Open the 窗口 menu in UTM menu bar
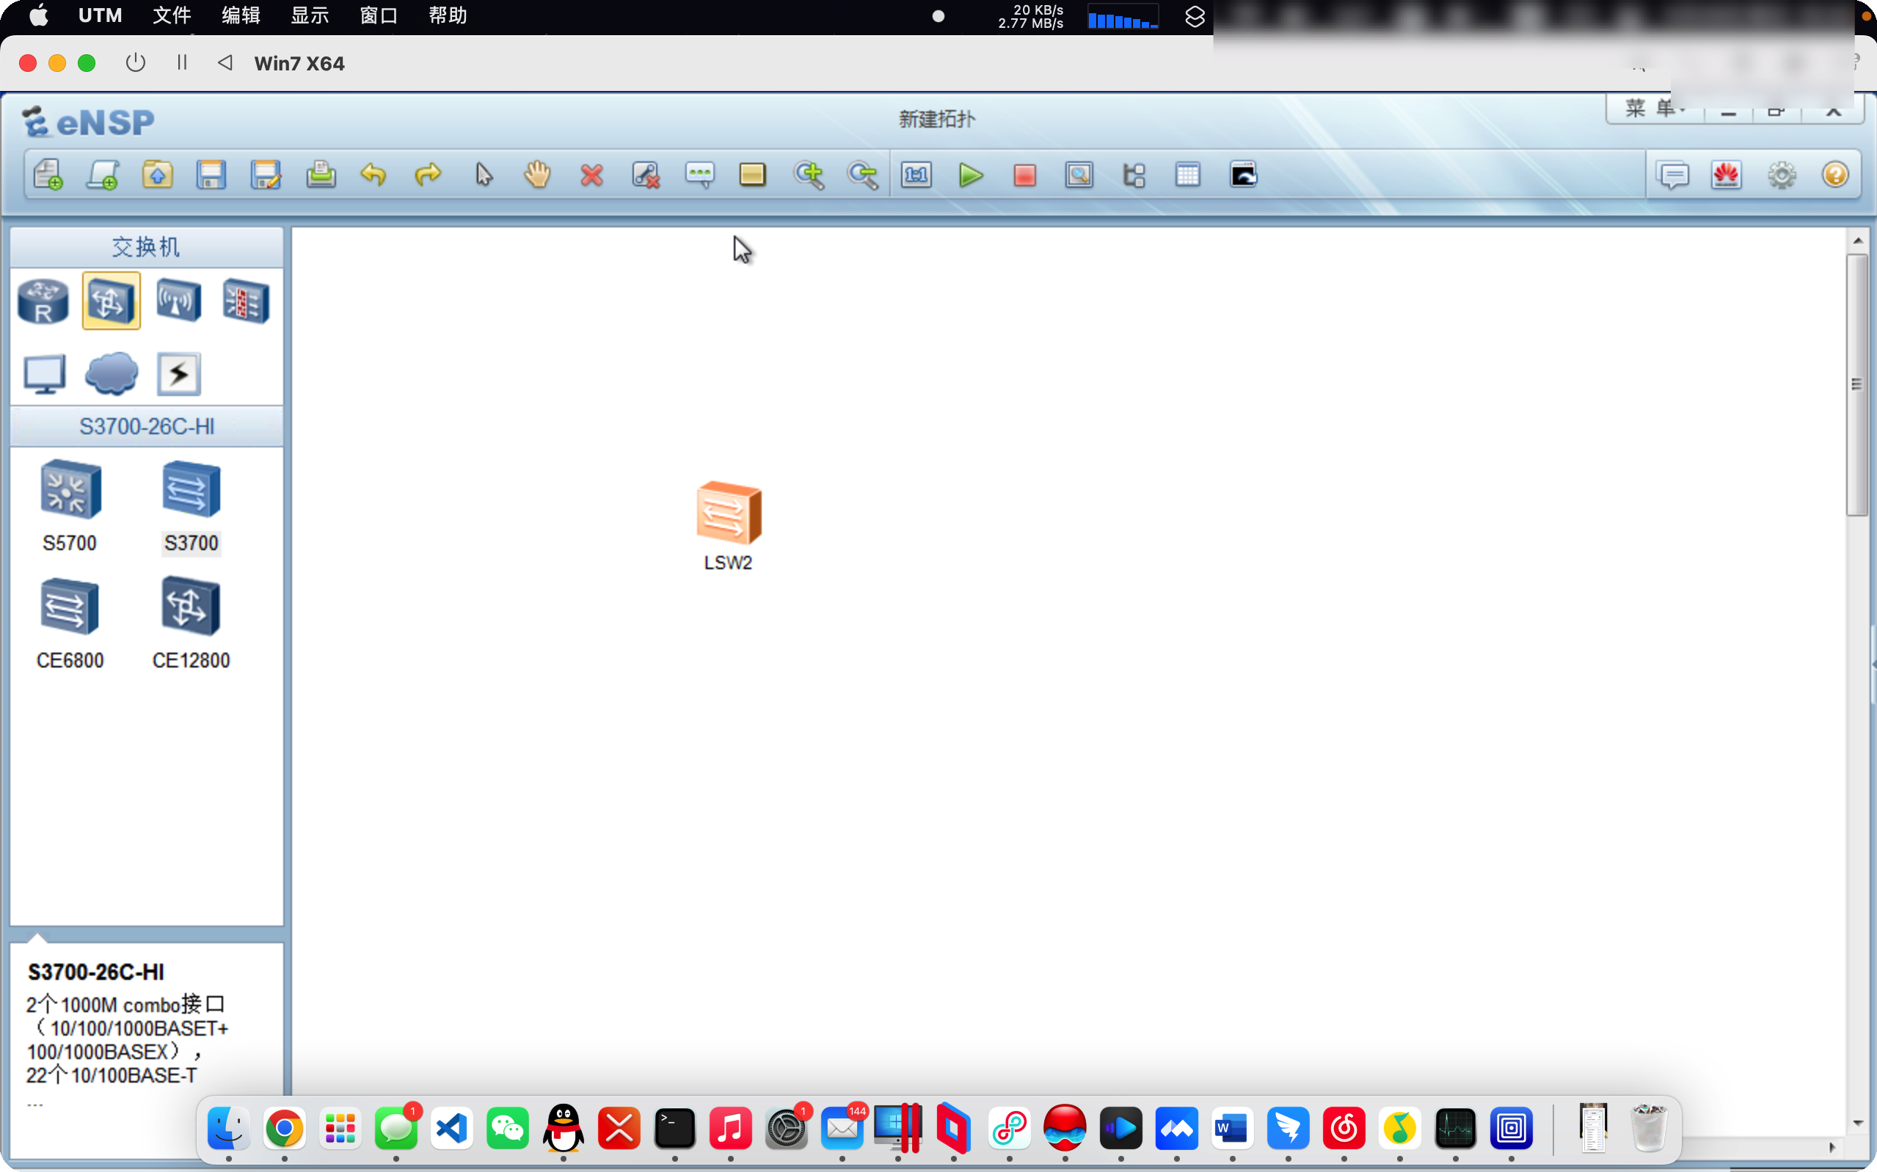This screenshot has height=1172, width=1877. point(379,15)
